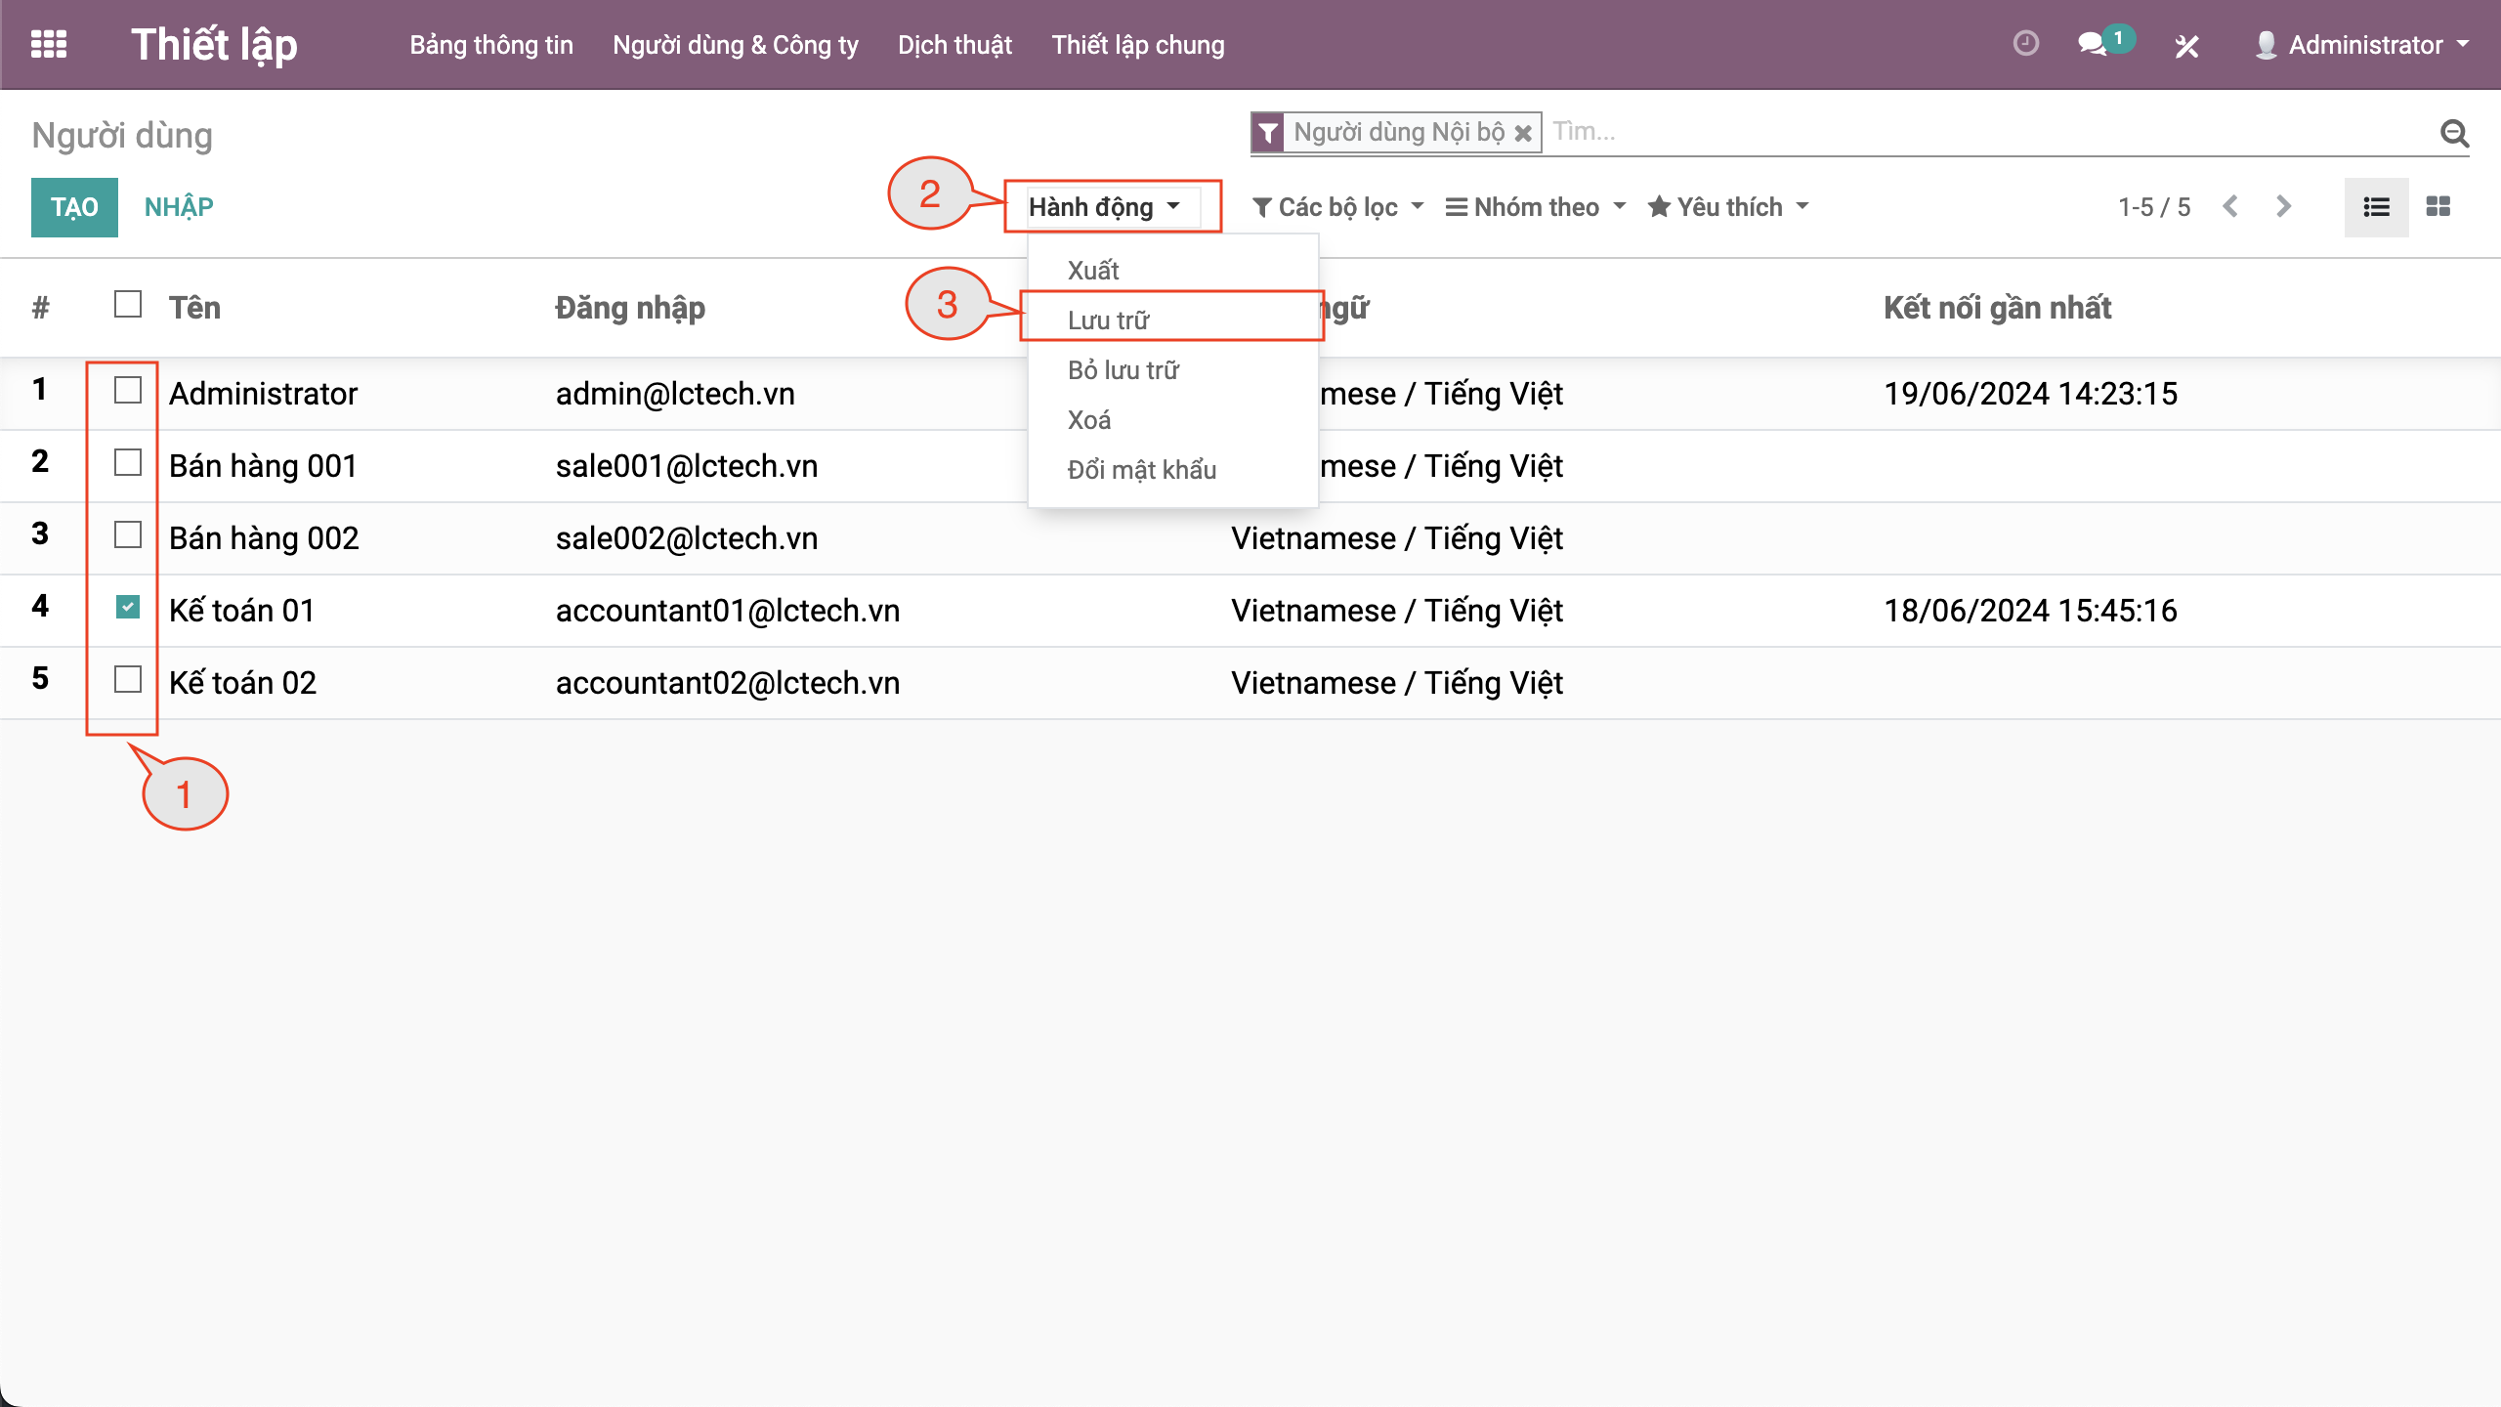
Task: Click the debug tools wrench icon
Action: coord(2186,46)
